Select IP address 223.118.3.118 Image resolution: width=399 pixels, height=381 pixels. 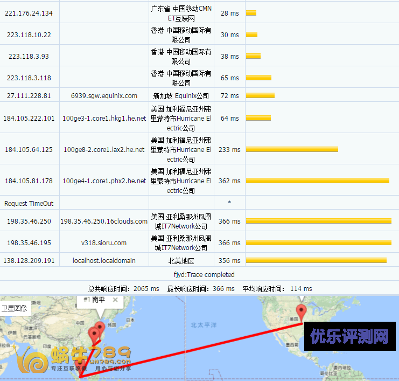point(29,78)
